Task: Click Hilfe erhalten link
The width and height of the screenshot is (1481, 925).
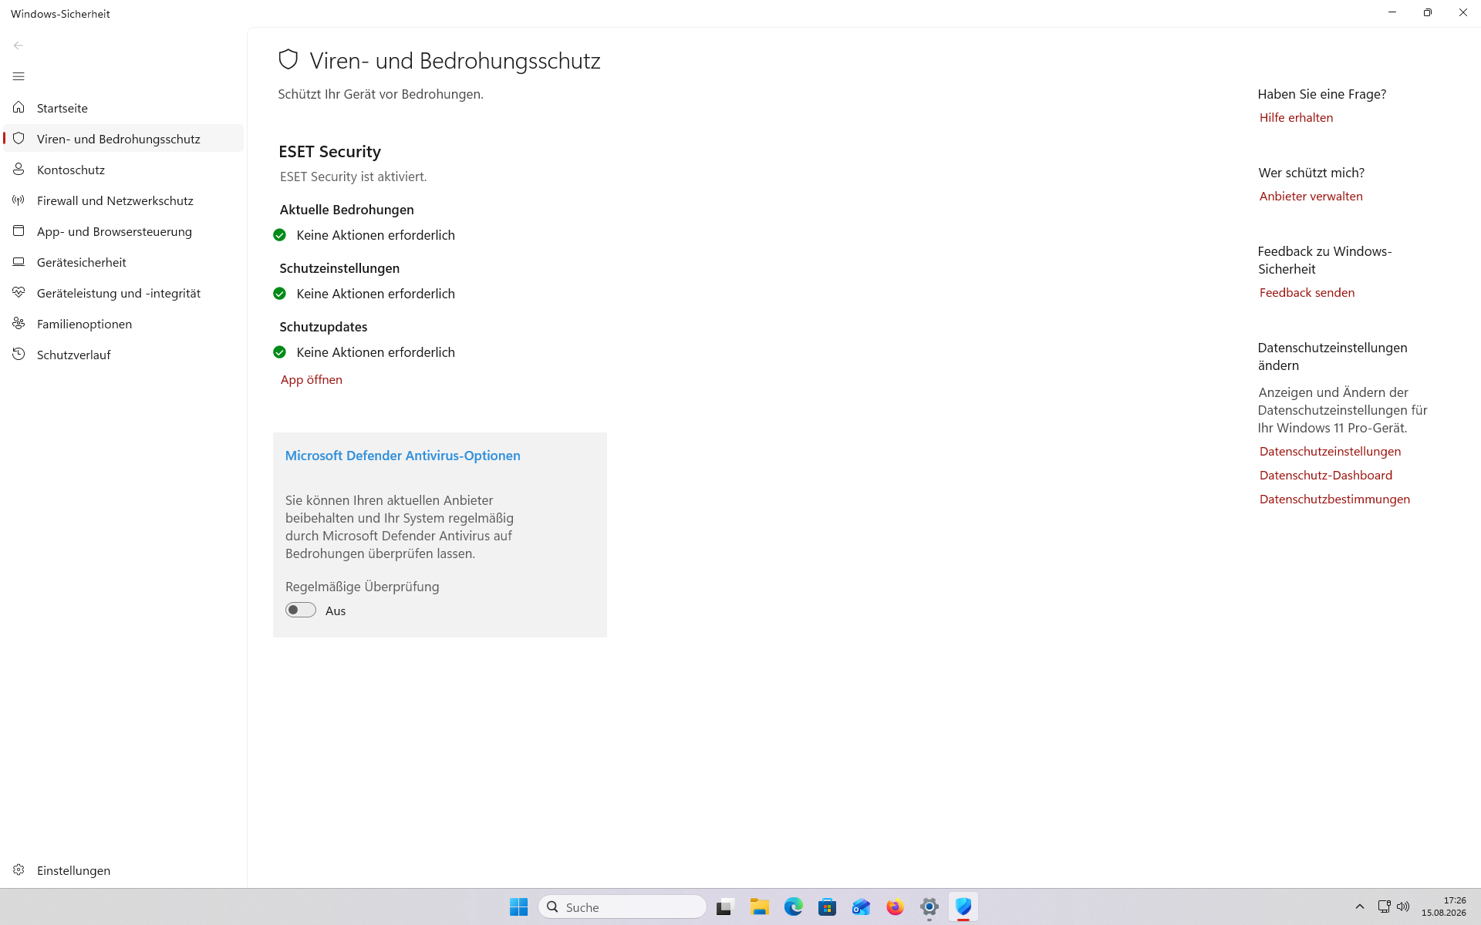Action: 1296,117
